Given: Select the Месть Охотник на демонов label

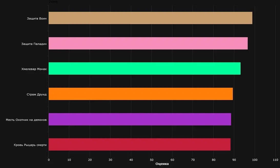Looking at the screenshot, I should [26, 120].
